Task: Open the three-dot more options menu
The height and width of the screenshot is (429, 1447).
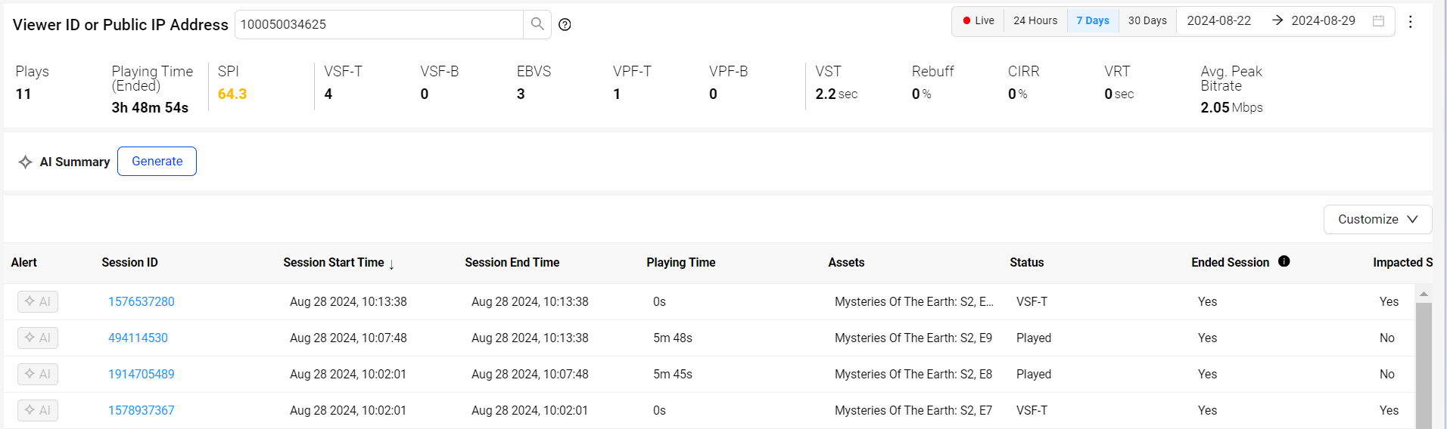Action: (1410, 22)
